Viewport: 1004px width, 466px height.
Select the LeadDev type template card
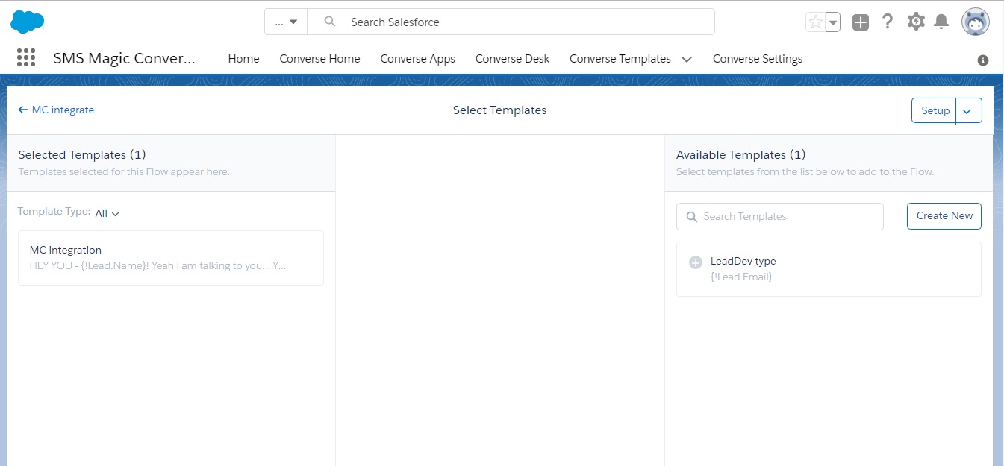tap(829, 269)
